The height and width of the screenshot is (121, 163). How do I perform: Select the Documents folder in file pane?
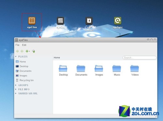pos(81,70)
